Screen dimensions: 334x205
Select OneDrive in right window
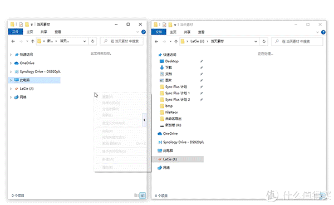(x=168, y=134)
